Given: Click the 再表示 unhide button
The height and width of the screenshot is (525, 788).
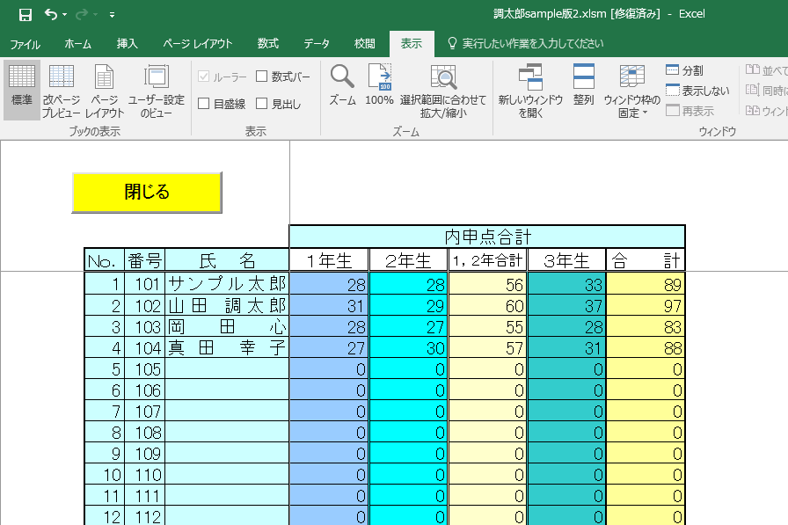Looking at the screenshot, I should click(690, 111).
